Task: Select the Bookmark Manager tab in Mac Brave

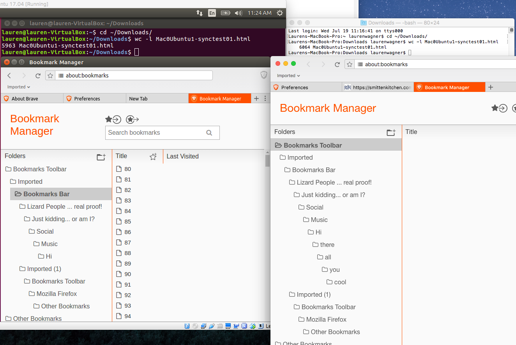Action: coord(449,87)
